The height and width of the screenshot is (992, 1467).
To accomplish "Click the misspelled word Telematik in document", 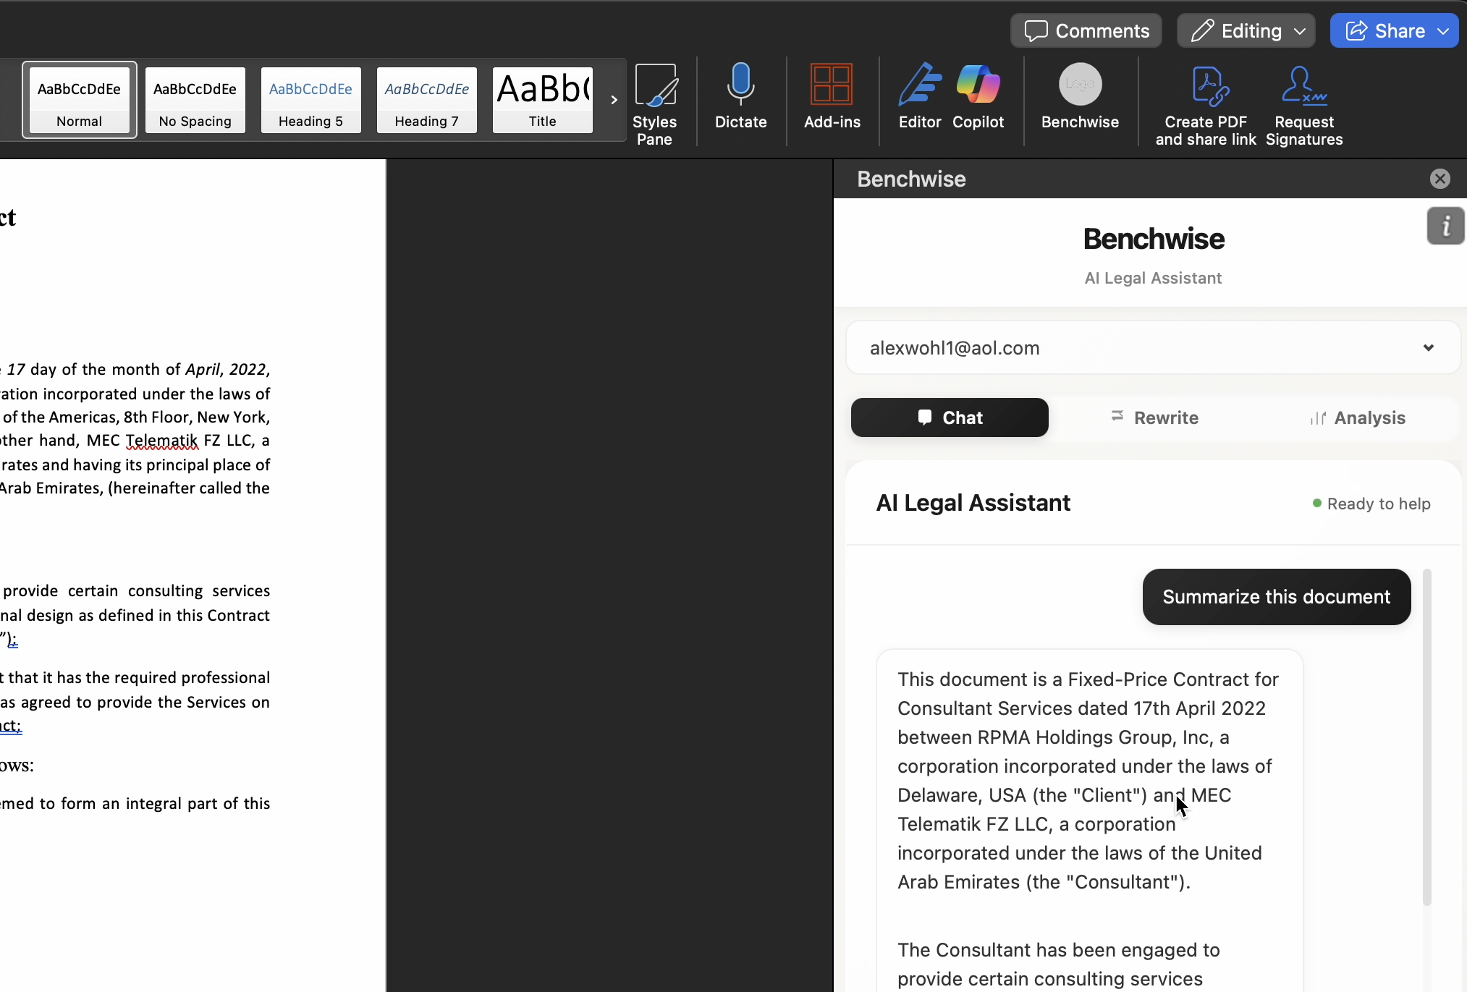I will click(162, 441).
